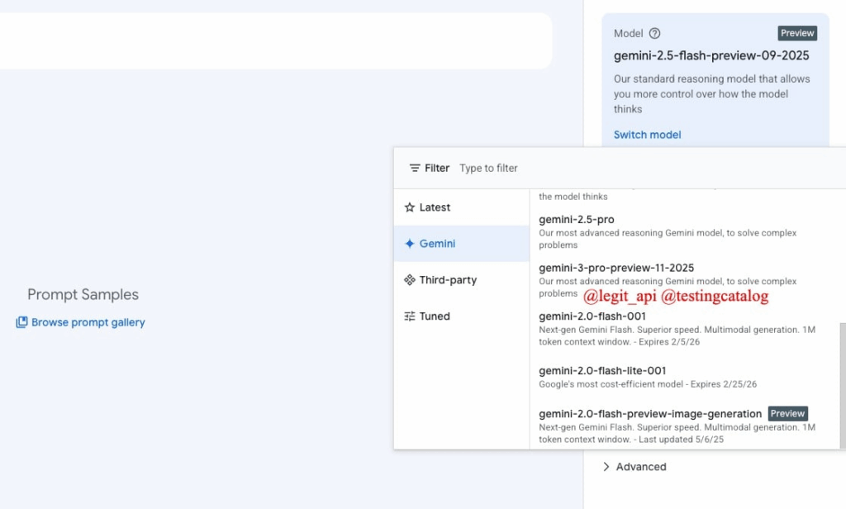Click the star icon next to Latest
Viewport: 846px width, 509px height.
point(410,207)
